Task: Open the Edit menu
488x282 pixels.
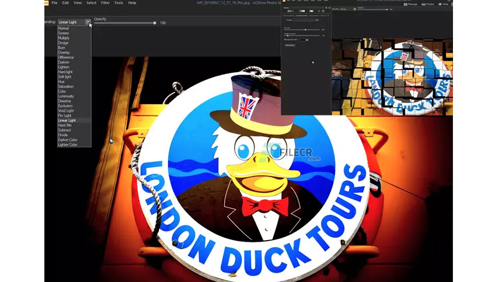Action: click(65, 3)
